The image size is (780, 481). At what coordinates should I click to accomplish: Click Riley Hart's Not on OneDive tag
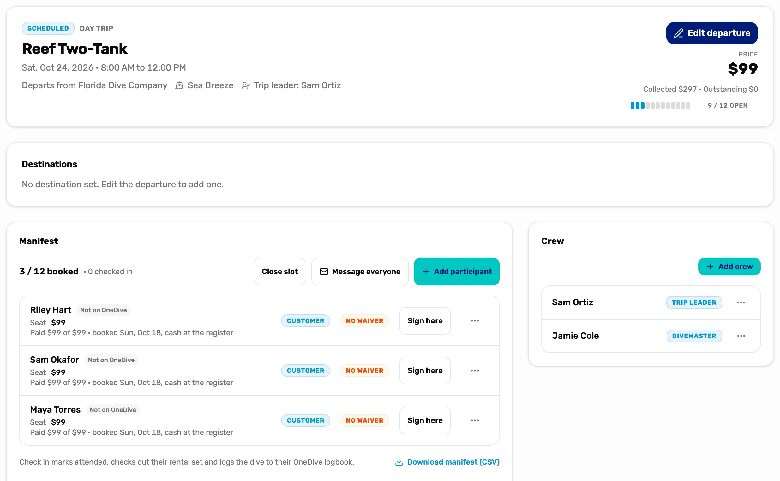point(104,310)
